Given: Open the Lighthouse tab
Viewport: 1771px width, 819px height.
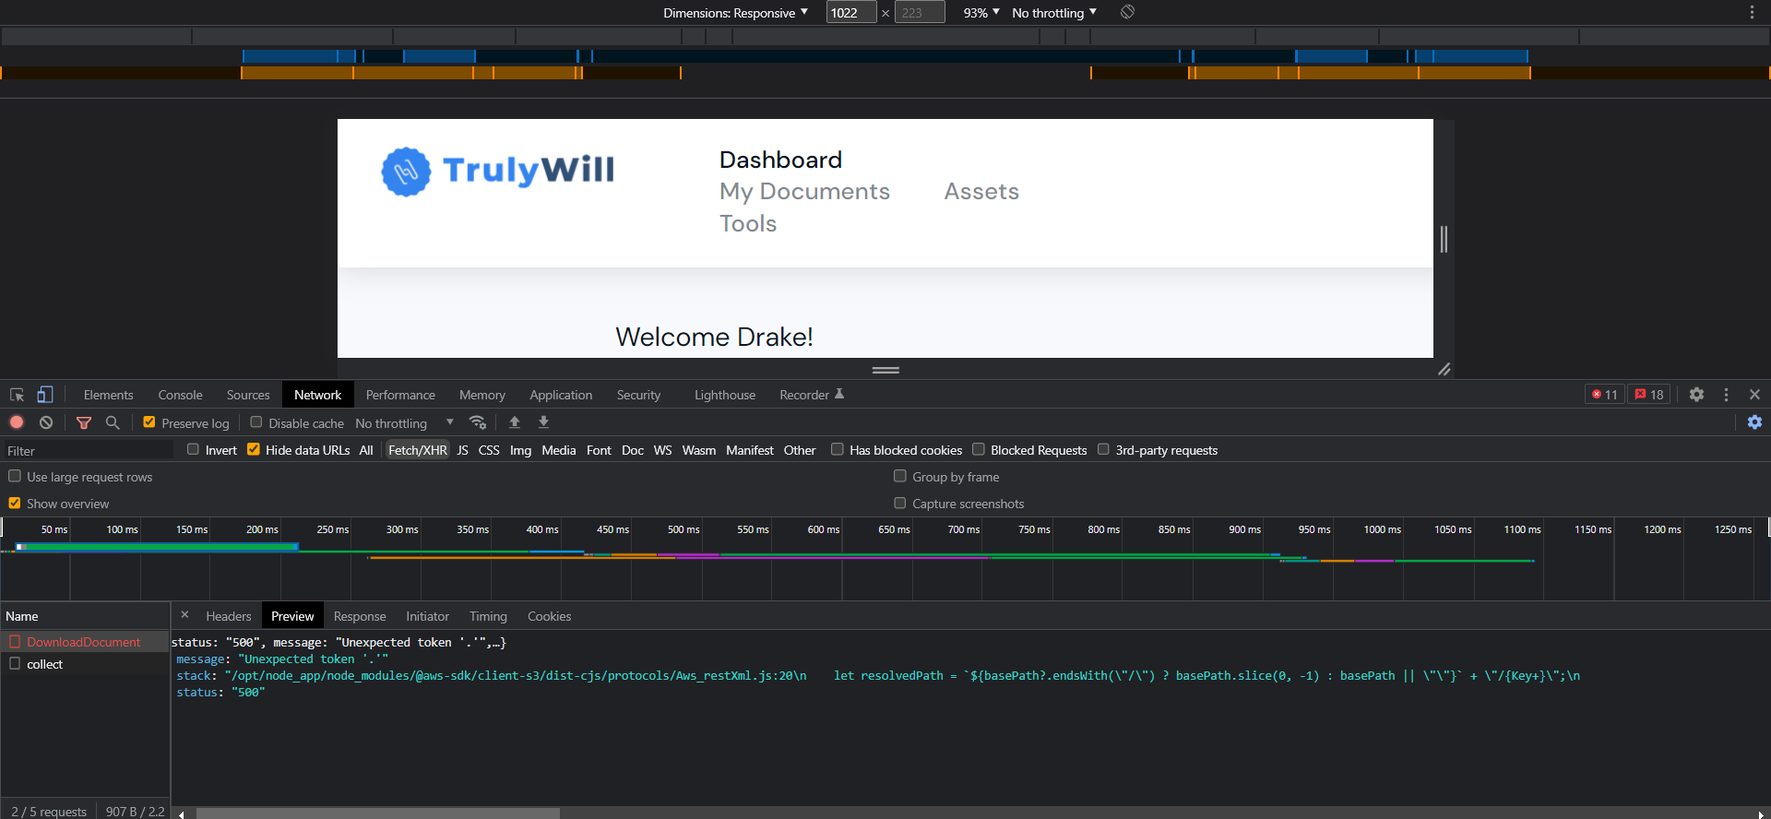Looking at the screenshot, I should pyautogui.click(x=725, y=395).
